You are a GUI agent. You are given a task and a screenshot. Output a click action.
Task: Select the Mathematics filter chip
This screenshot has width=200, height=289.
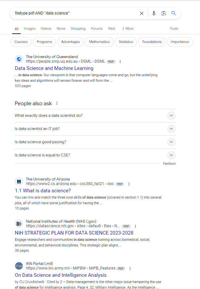[99, 42]
